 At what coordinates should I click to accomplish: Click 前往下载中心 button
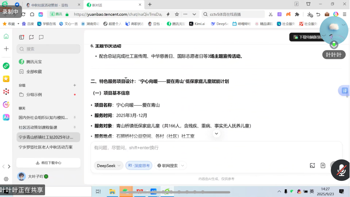48,163
